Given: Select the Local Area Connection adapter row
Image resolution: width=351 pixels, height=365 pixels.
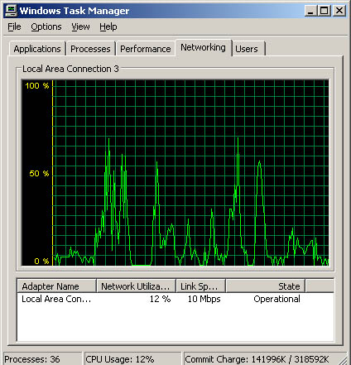Looking at the screenshot, I should (x=175, y=299).
